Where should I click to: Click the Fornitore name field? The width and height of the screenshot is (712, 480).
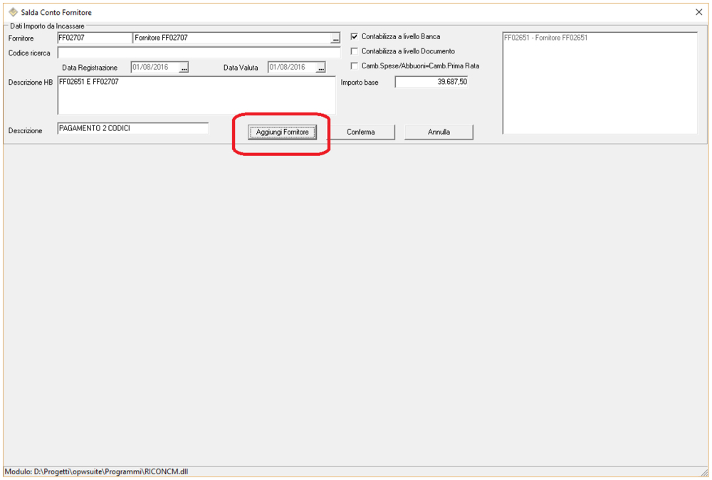pyautogui.click(x=231, y=38)
